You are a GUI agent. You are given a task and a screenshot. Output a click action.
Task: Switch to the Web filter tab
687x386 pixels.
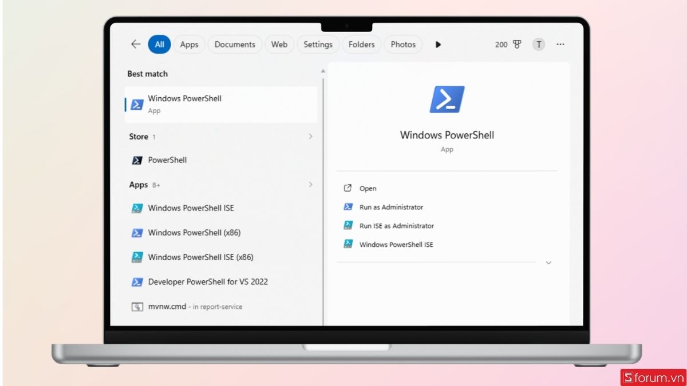pos(279,44)
